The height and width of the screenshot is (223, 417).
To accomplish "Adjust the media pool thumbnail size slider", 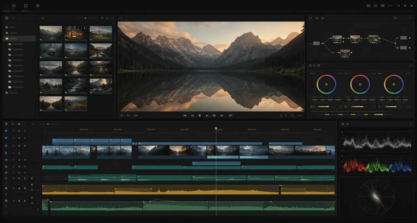I will [85, 18].
